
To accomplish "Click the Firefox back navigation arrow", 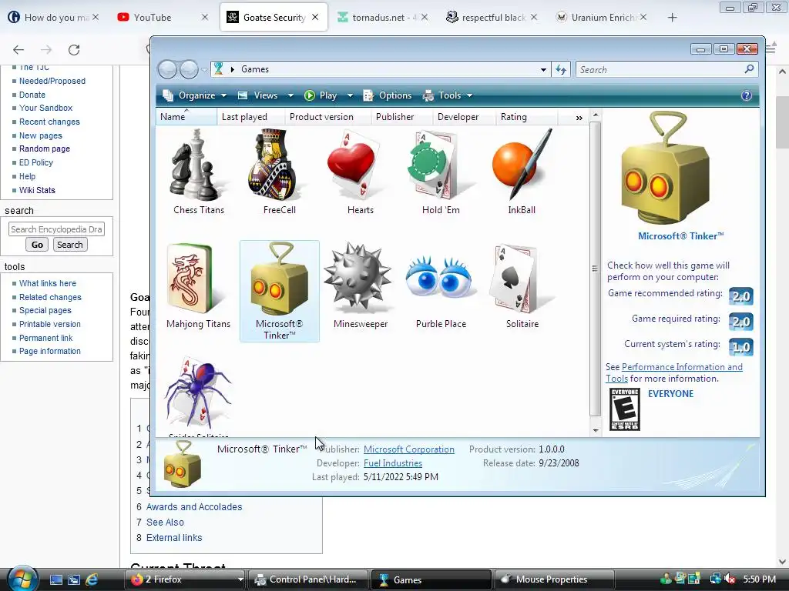I will (x=18, y=49).
